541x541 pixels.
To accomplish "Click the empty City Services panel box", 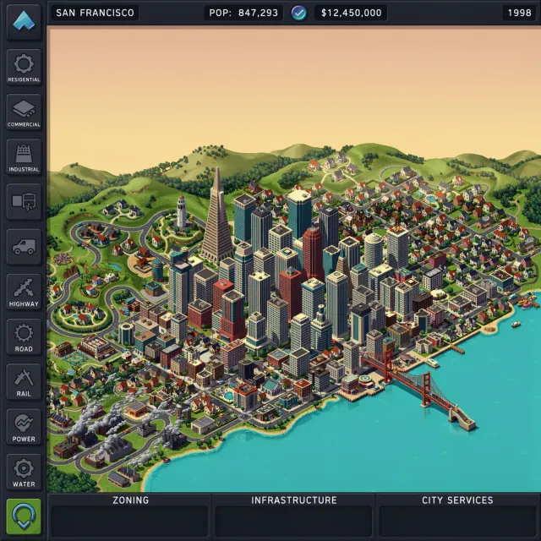I will pyautogui.click(x=457, y=521).
